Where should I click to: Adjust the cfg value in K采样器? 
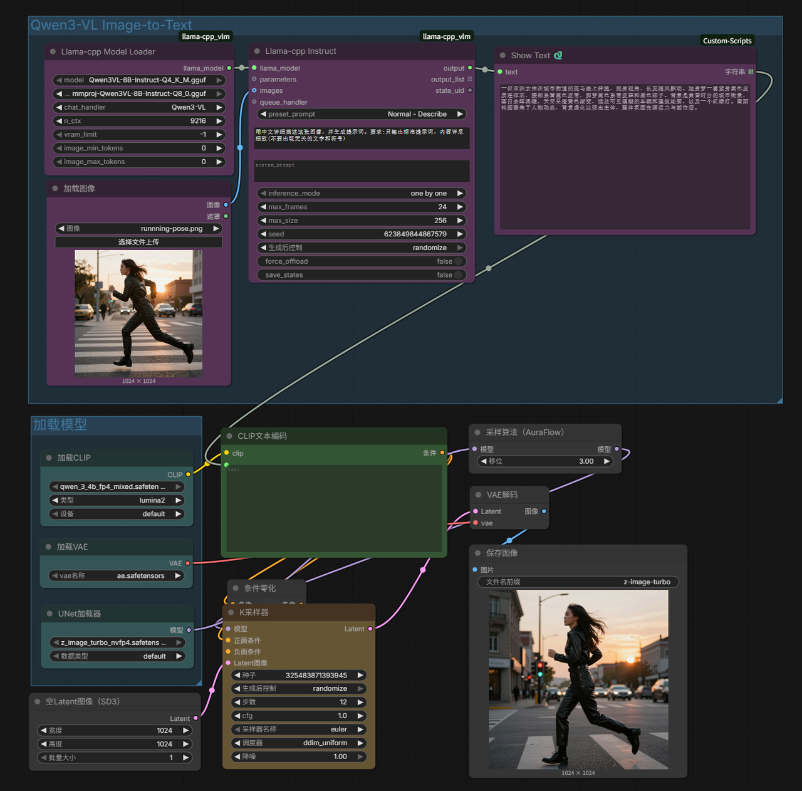click(298, 715)
